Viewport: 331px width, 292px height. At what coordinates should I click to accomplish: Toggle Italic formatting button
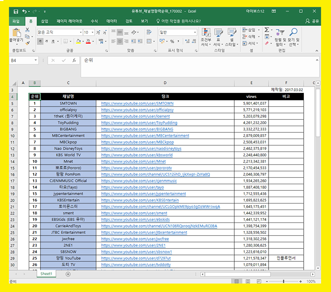coord(47,41)
